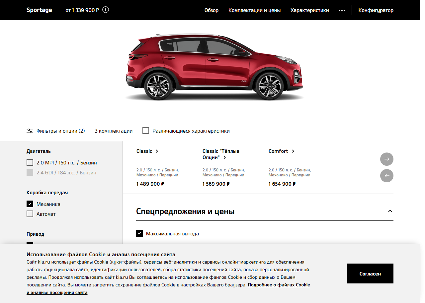Open Classic trim details chevron
The height and width of the screenshot is (303, 425).
tap(157, 151)
